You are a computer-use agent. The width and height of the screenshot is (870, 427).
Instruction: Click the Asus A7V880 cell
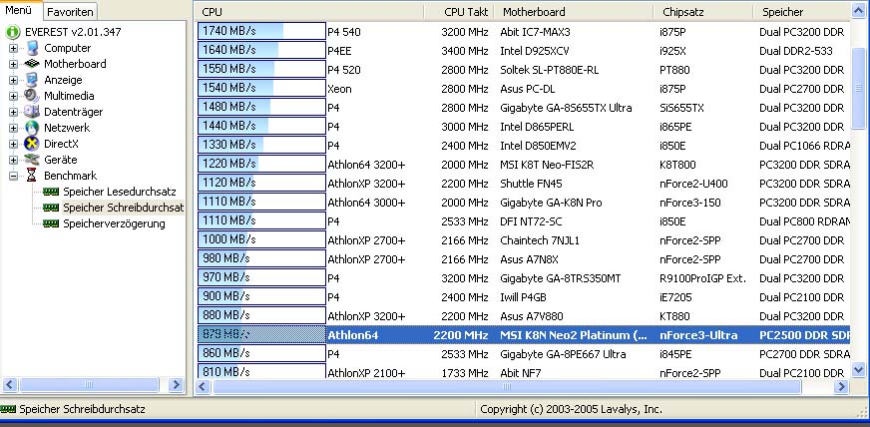(532, 316)
